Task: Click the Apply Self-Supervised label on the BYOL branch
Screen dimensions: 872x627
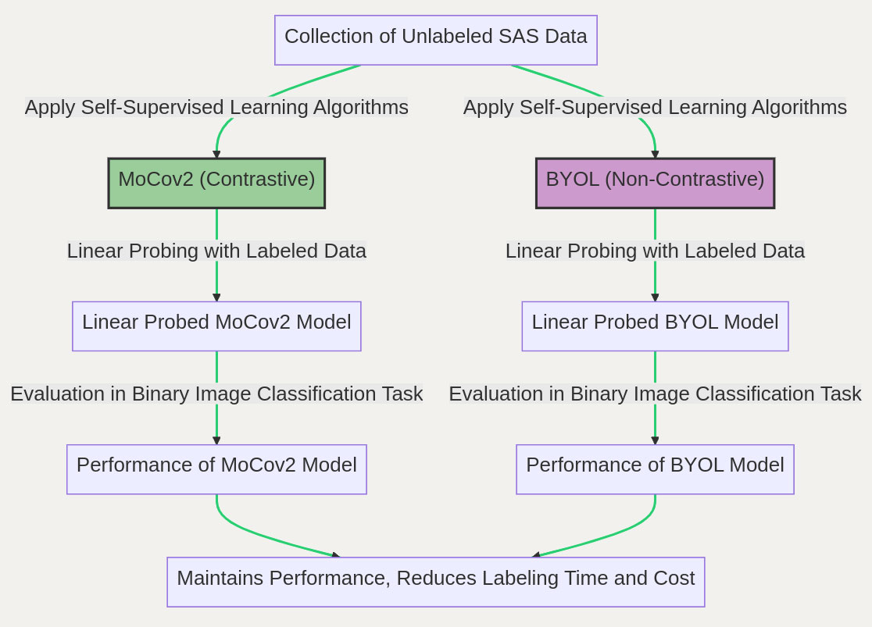Action: click(x=655, y=108)
